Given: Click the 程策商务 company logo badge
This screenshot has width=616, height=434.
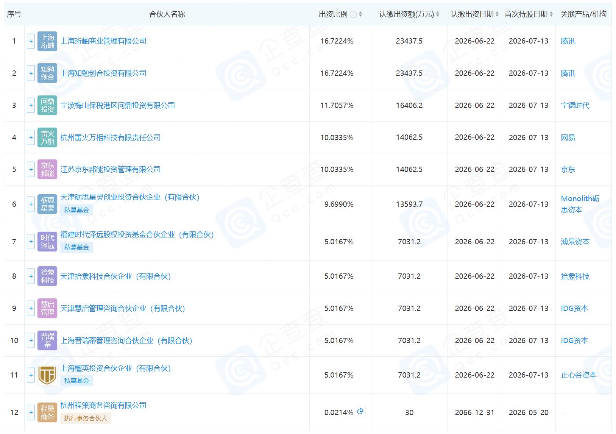Looking at the screenshot, I should (47, 412).
